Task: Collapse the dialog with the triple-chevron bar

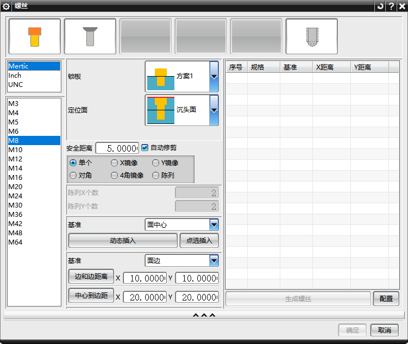Action: 204,315
